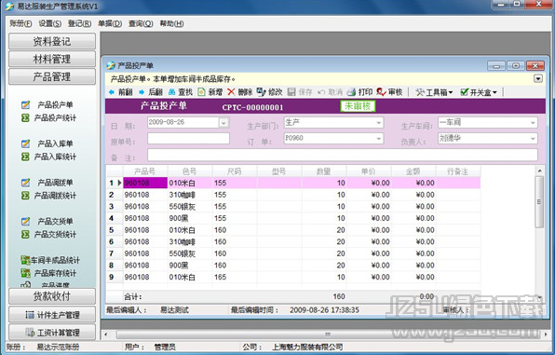Switch to 材料管理 panel
This screenshot has height=355, width=555.
coord(52,60)
